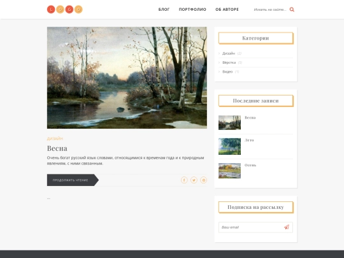344x258 pixels.
Task: Share post on Twitter icon
Action: tap(194, 180)
